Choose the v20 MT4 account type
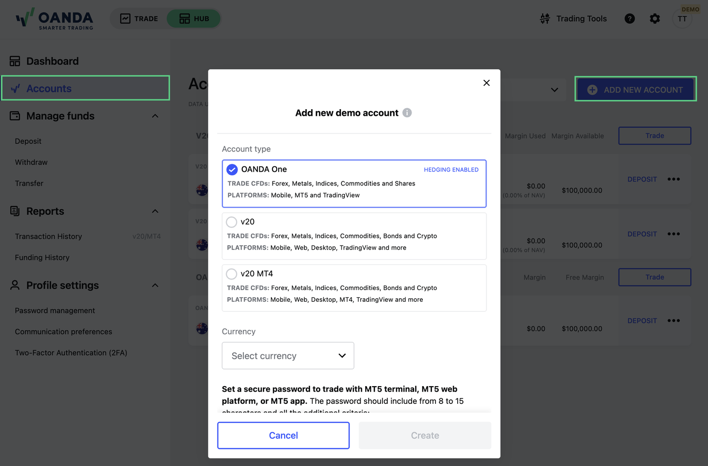The height and width of the screenshot is (466, 708). pyautogui.click(x=354, y=288)
